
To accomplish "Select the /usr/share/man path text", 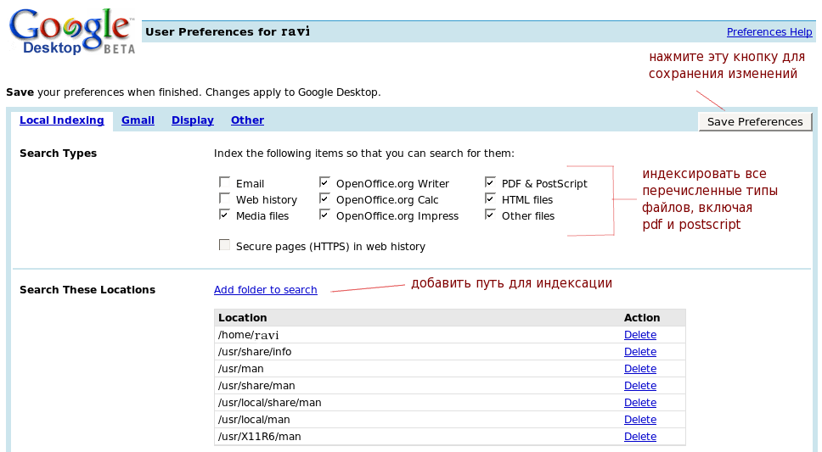I will click(x=256, y=386).
